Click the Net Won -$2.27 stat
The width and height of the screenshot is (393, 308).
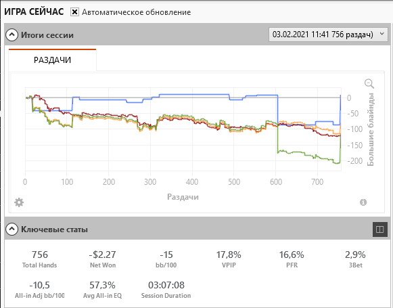point(103,259)
